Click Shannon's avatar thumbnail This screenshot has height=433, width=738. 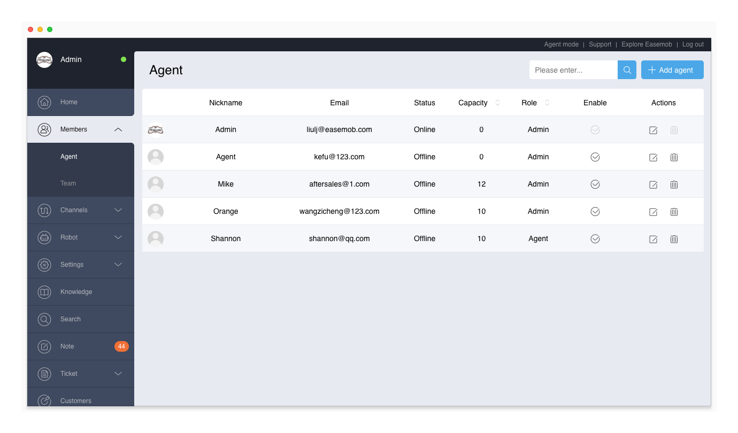[156, 238]
